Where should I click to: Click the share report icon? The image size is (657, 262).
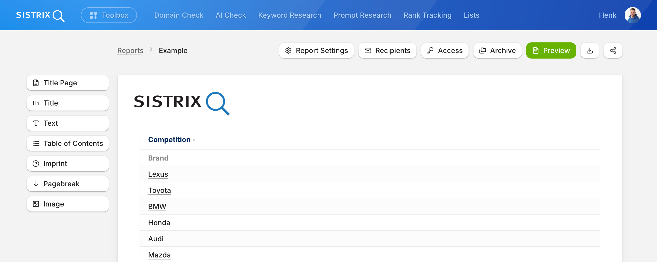coord(613,50)
